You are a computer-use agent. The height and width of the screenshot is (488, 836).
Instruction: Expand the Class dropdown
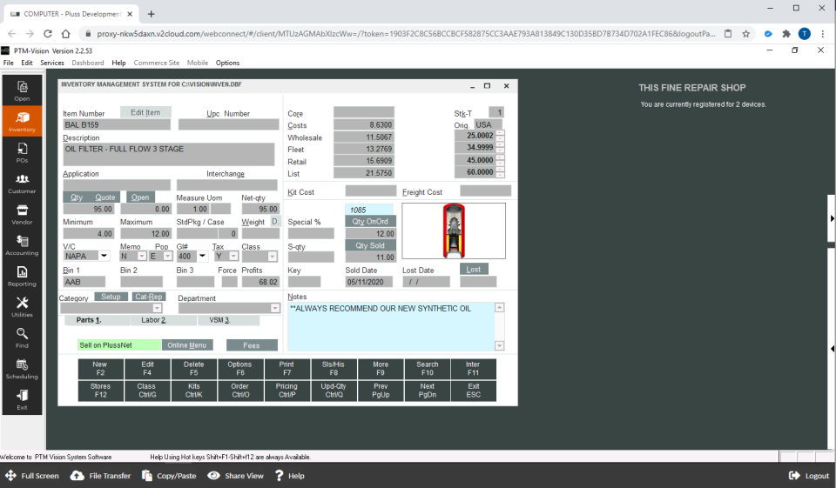tap(273, 257)
